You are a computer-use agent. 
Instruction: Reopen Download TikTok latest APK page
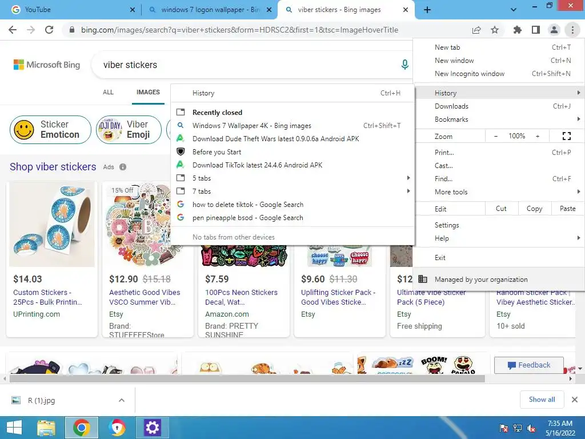point(292,165)
